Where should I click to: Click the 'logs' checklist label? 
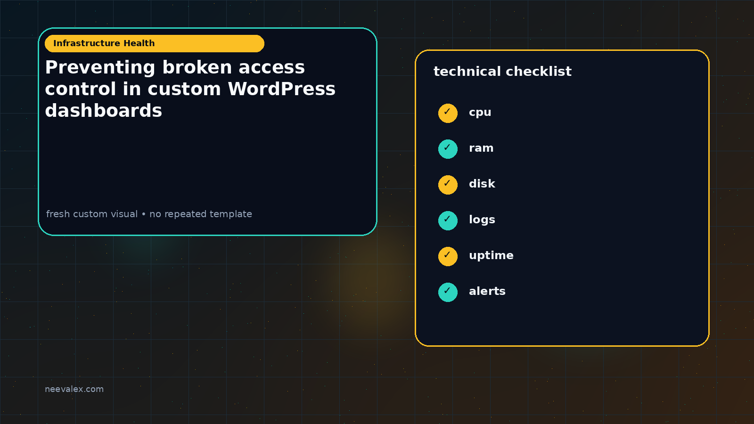(482, 220)
